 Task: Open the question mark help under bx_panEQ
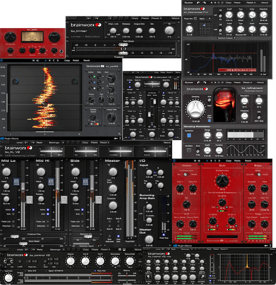120,138
